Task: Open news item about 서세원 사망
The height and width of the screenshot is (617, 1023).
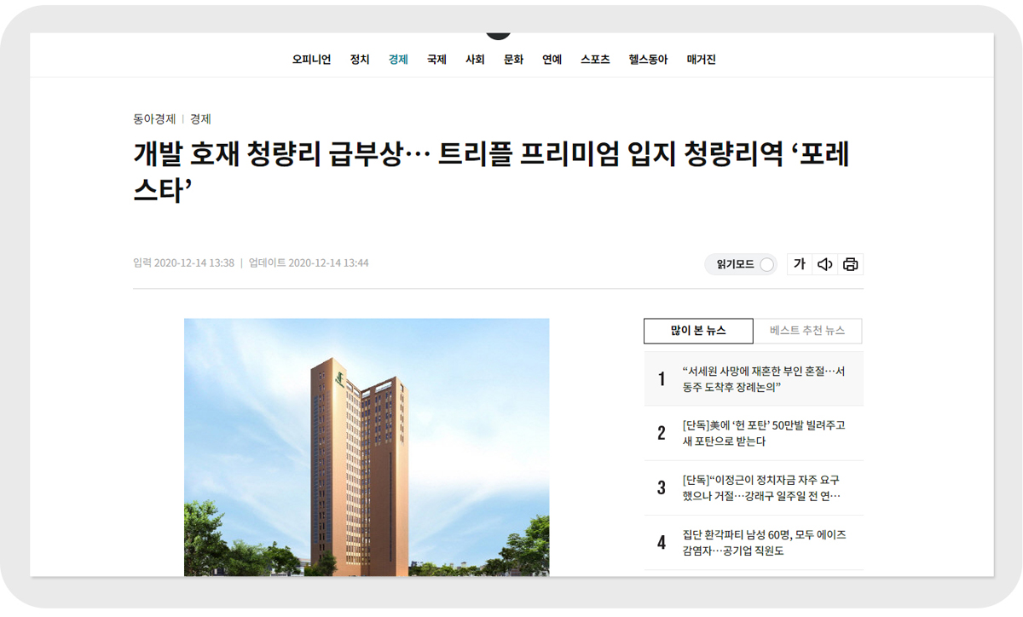Action: pos(754,379)
